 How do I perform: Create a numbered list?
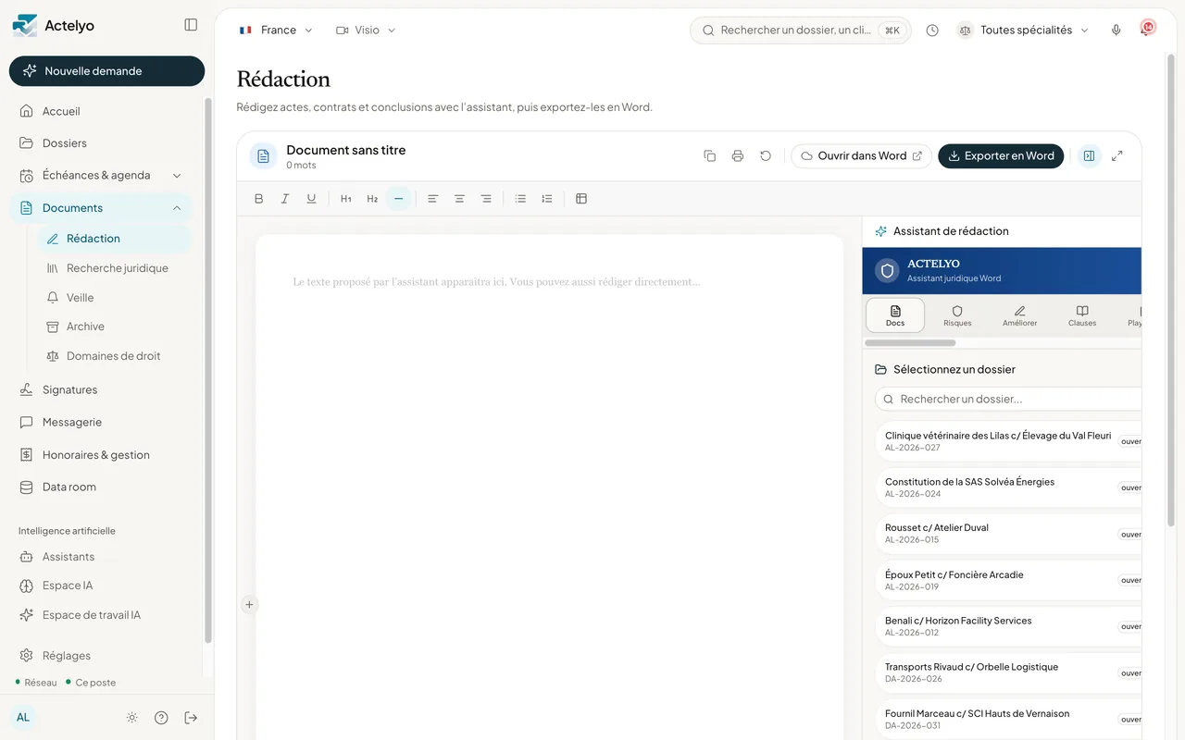547,199
